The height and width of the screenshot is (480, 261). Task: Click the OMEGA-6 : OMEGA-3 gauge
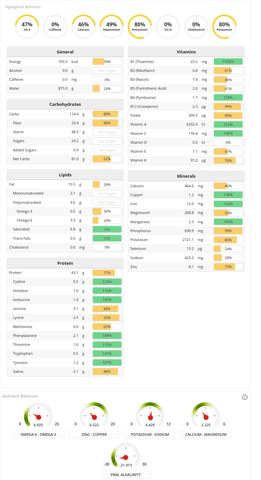pyautogui.click(x=38, y=415)
